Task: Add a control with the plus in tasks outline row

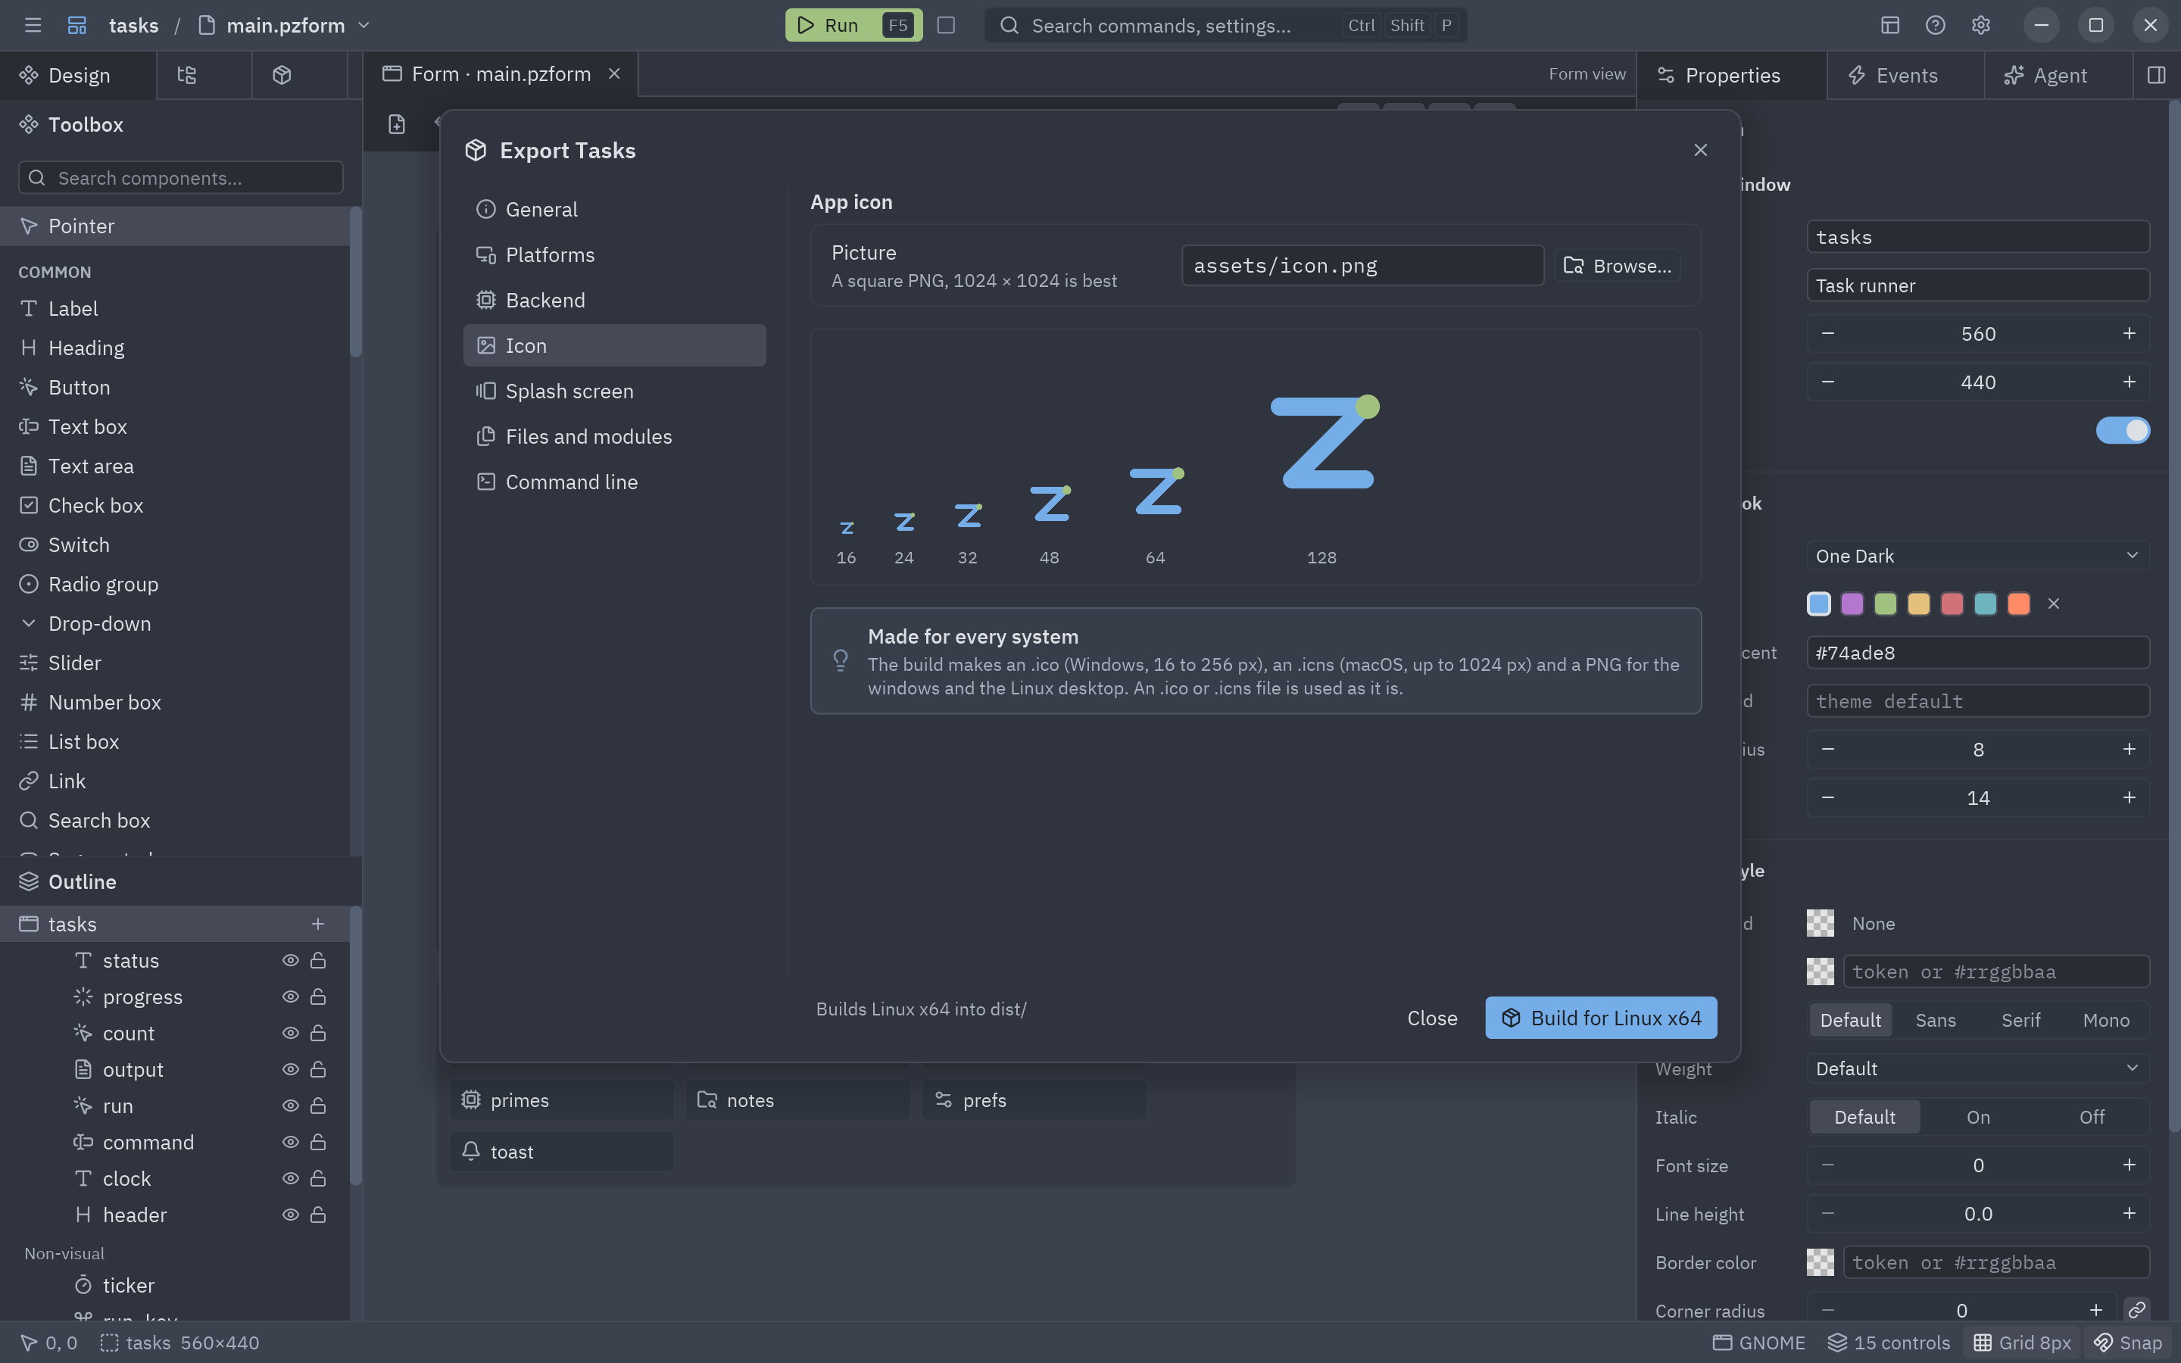Action: click(317, 924)
